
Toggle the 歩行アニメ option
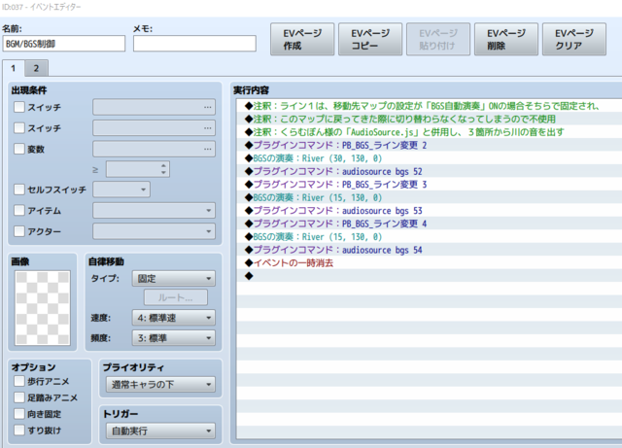click(19, 381)
